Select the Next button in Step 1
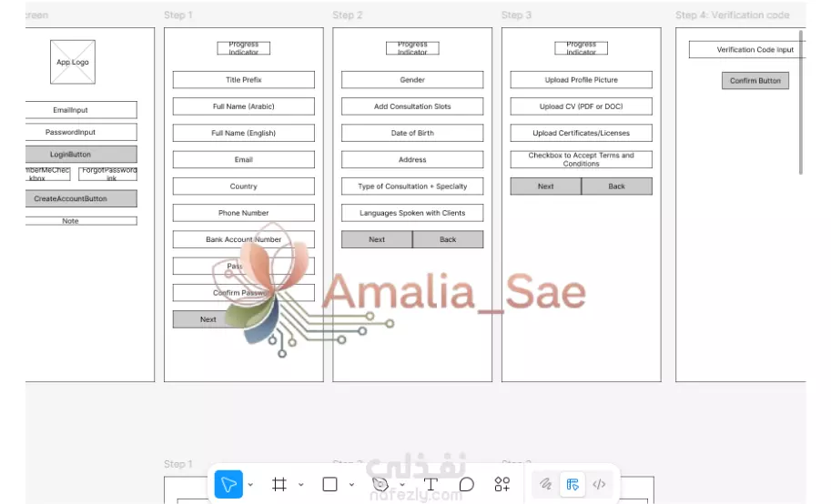 click(208, 319)
